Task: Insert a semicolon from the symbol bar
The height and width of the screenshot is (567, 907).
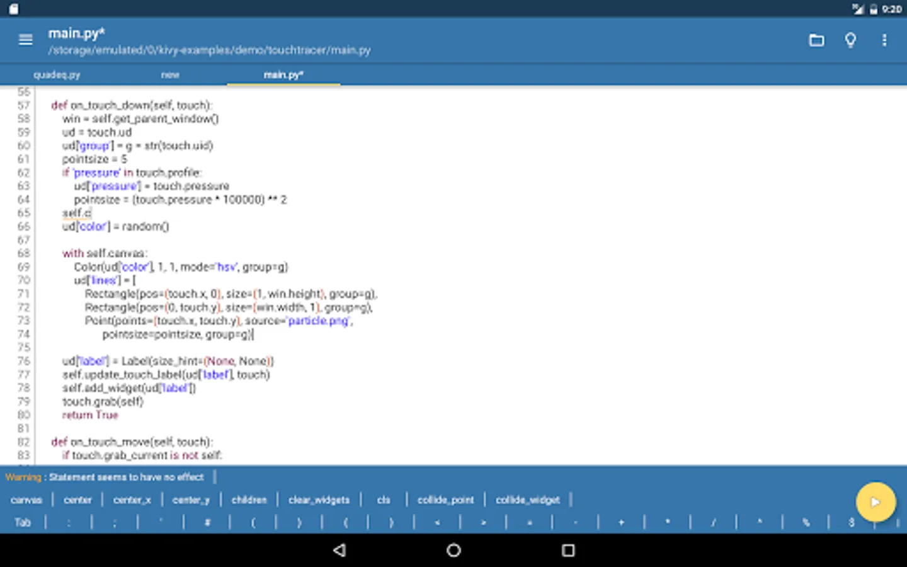Action: click(x=115, y=522)
